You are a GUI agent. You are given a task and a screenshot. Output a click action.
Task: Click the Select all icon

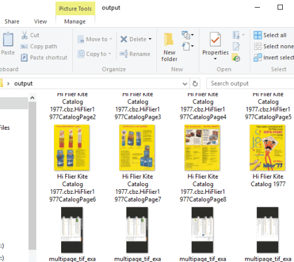coord(258,35)
